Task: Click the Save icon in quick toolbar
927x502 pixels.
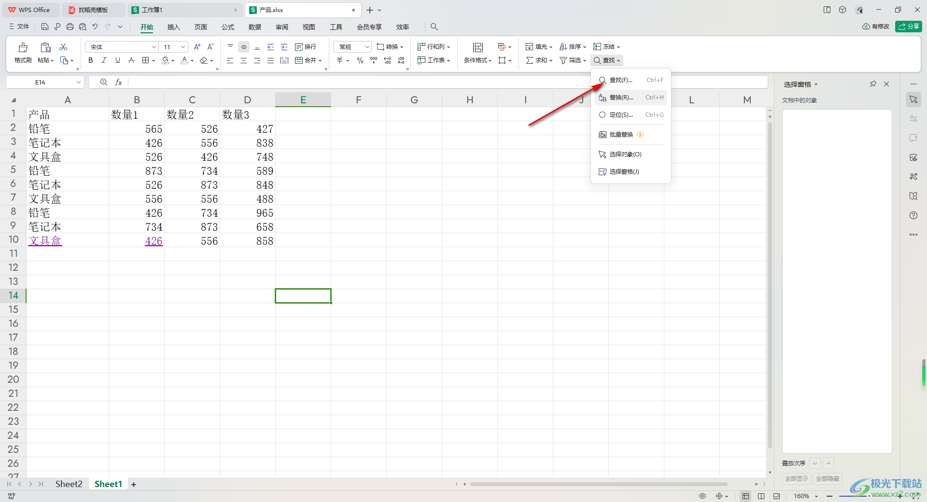Action: [x=45, y=27]
